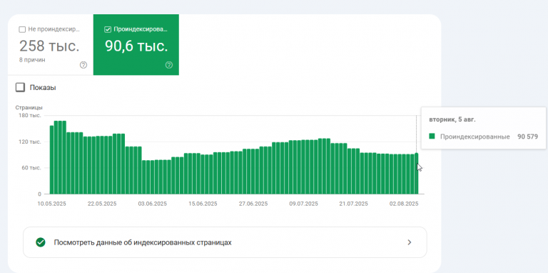This screenshot has height=273, width=548.
Task: Click the date label 22.05.2025
Action: [x=102, y=204]
